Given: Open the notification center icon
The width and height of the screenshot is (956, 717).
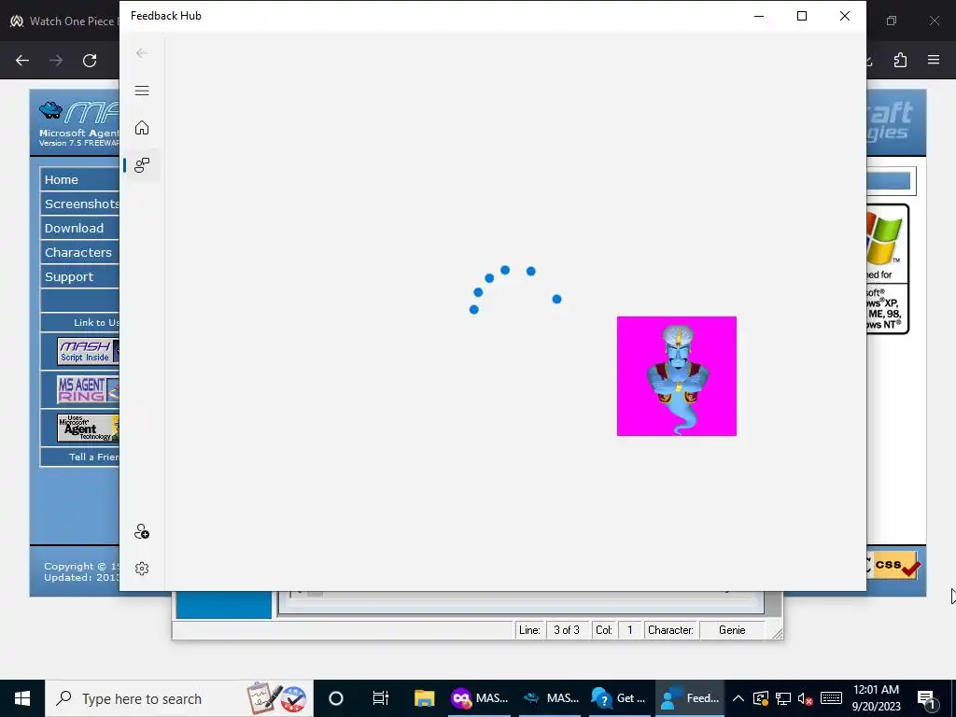Looking at the screenshot, I should (927, 699).
